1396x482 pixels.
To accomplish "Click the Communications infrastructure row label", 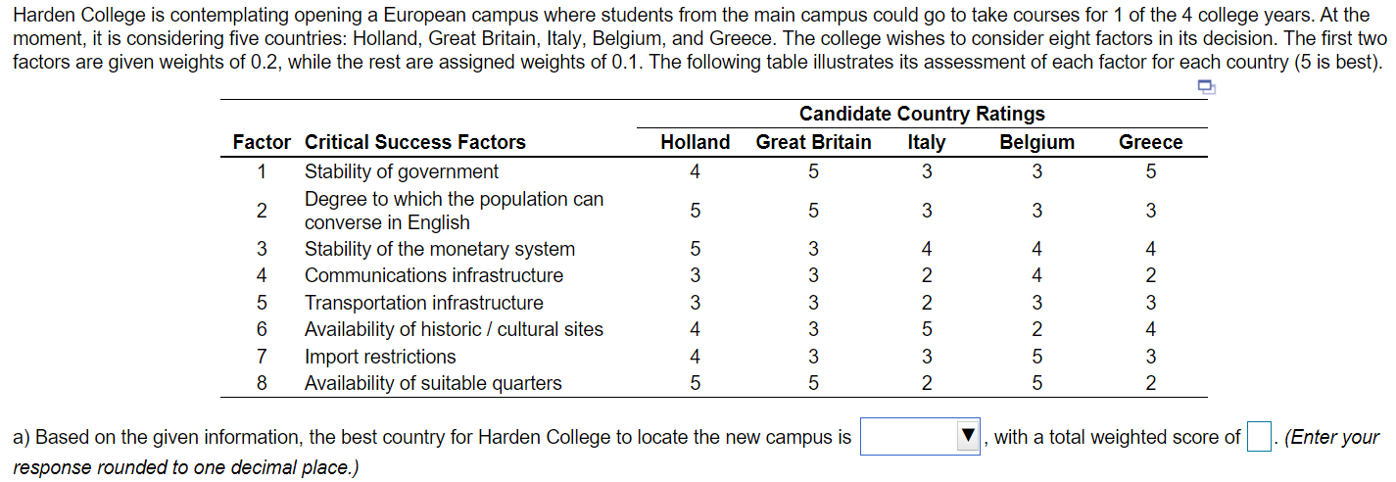I will [x=434, y=275].
